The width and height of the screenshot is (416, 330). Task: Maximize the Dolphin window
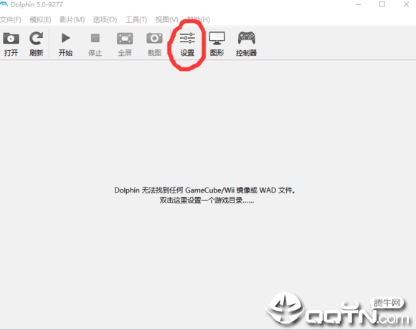coord(382,4)
